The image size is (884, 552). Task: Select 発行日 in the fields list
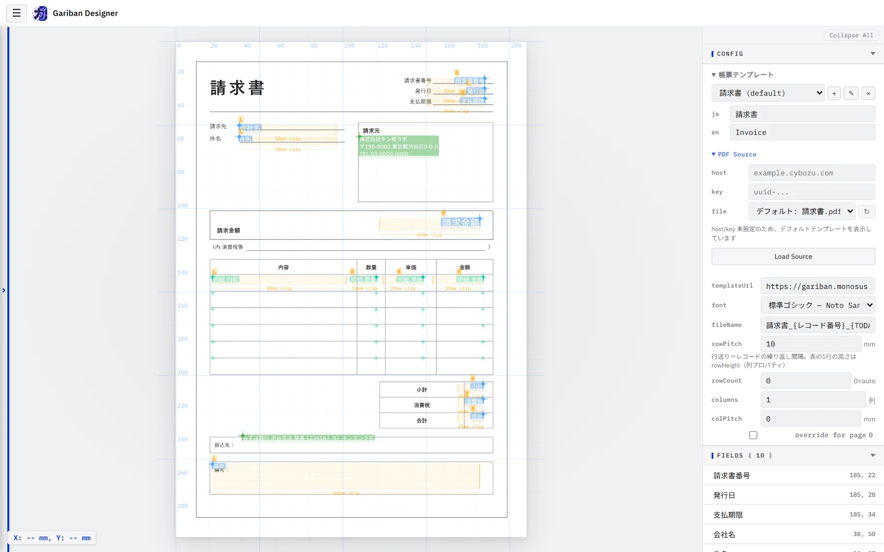(793, 495)
